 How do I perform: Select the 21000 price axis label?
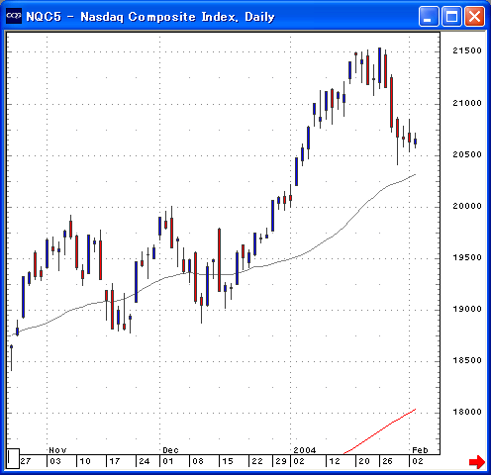pyautogui.click(x=467, y=103)
